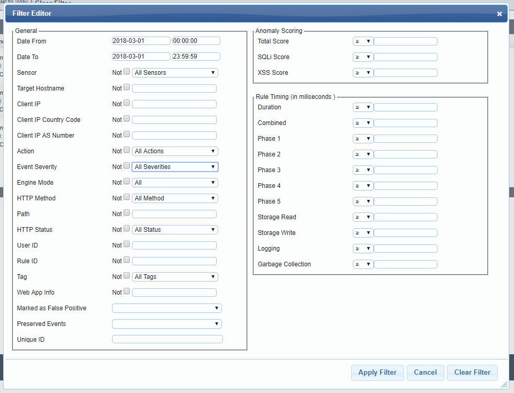Expand the All Tags dropdown
Viewport: 514px width, 393px height.
coord(175,277)
